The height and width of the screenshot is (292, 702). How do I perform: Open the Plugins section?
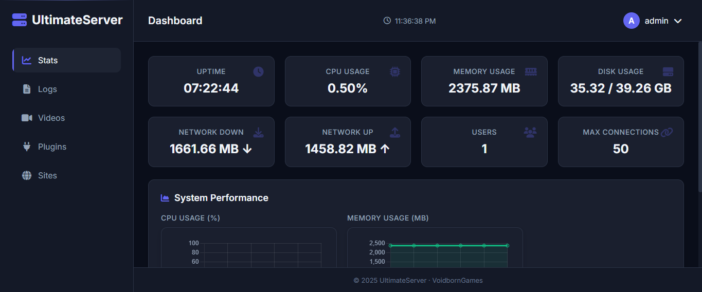[67, 147]
